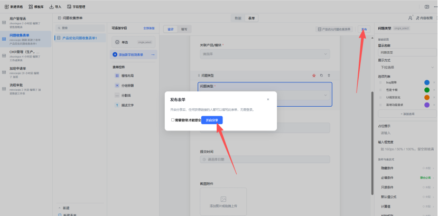438x216 pixels.
Task: Check the 需要登录才能提交 checkbox
Action: [x=173, y=120]
